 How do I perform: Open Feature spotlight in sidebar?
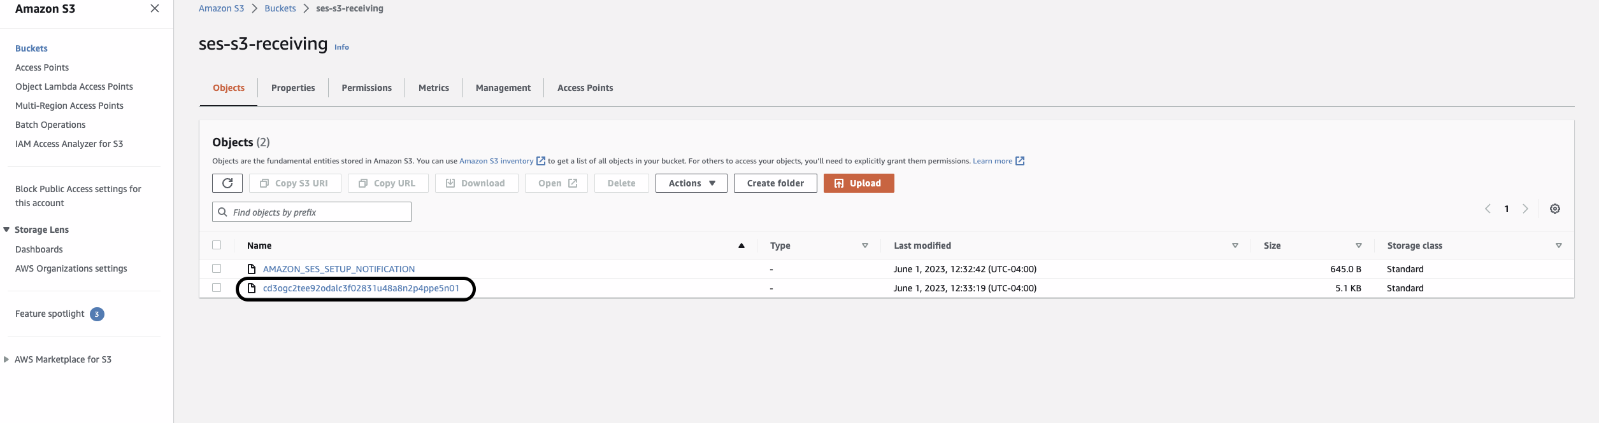[50, 314]
